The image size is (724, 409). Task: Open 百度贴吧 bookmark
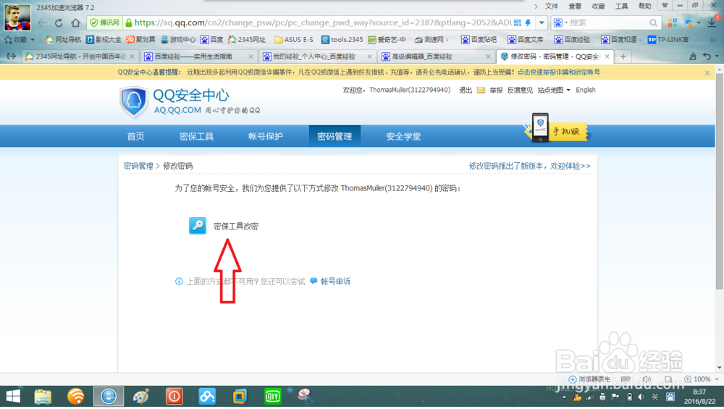click(x=479, y=40)
